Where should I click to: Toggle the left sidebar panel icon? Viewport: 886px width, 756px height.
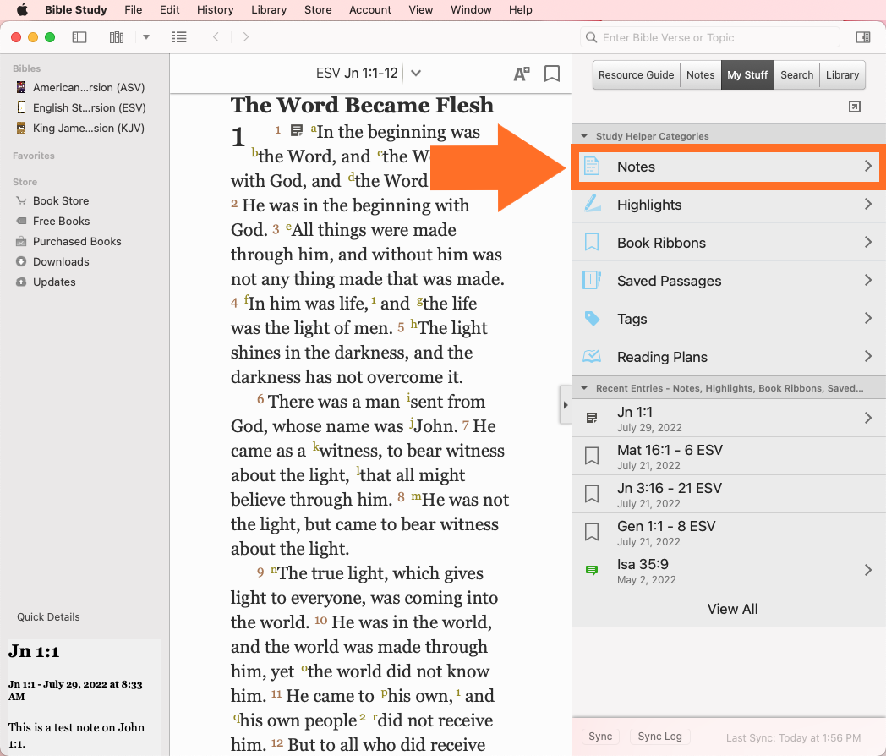(79, 37)
